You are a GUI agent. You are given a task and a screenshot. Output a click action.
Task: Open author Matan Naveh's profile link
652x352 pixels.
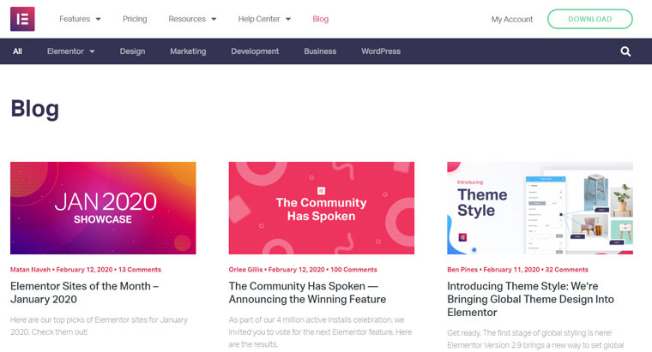(30, 269)
